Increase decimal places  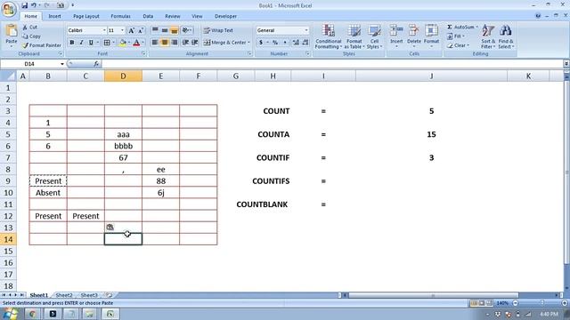click(296, 43)
